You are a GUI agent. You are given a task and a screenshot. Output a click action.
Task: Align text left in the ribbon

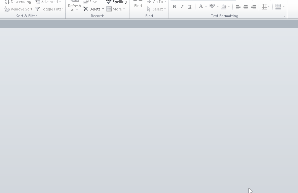(238, 7)
